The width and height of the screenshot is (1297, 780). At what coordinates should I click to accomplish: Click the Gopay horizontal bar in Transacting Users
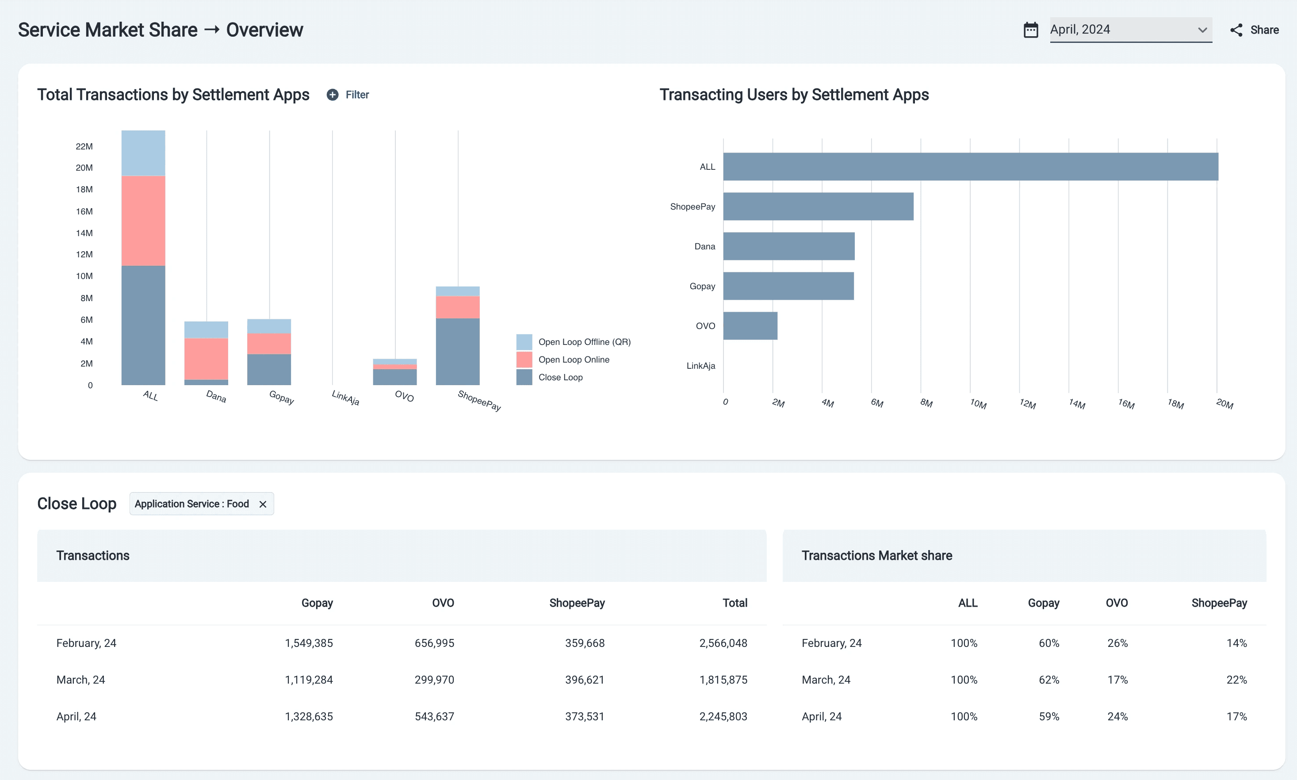pyautogui.click(x=788, y=286)
